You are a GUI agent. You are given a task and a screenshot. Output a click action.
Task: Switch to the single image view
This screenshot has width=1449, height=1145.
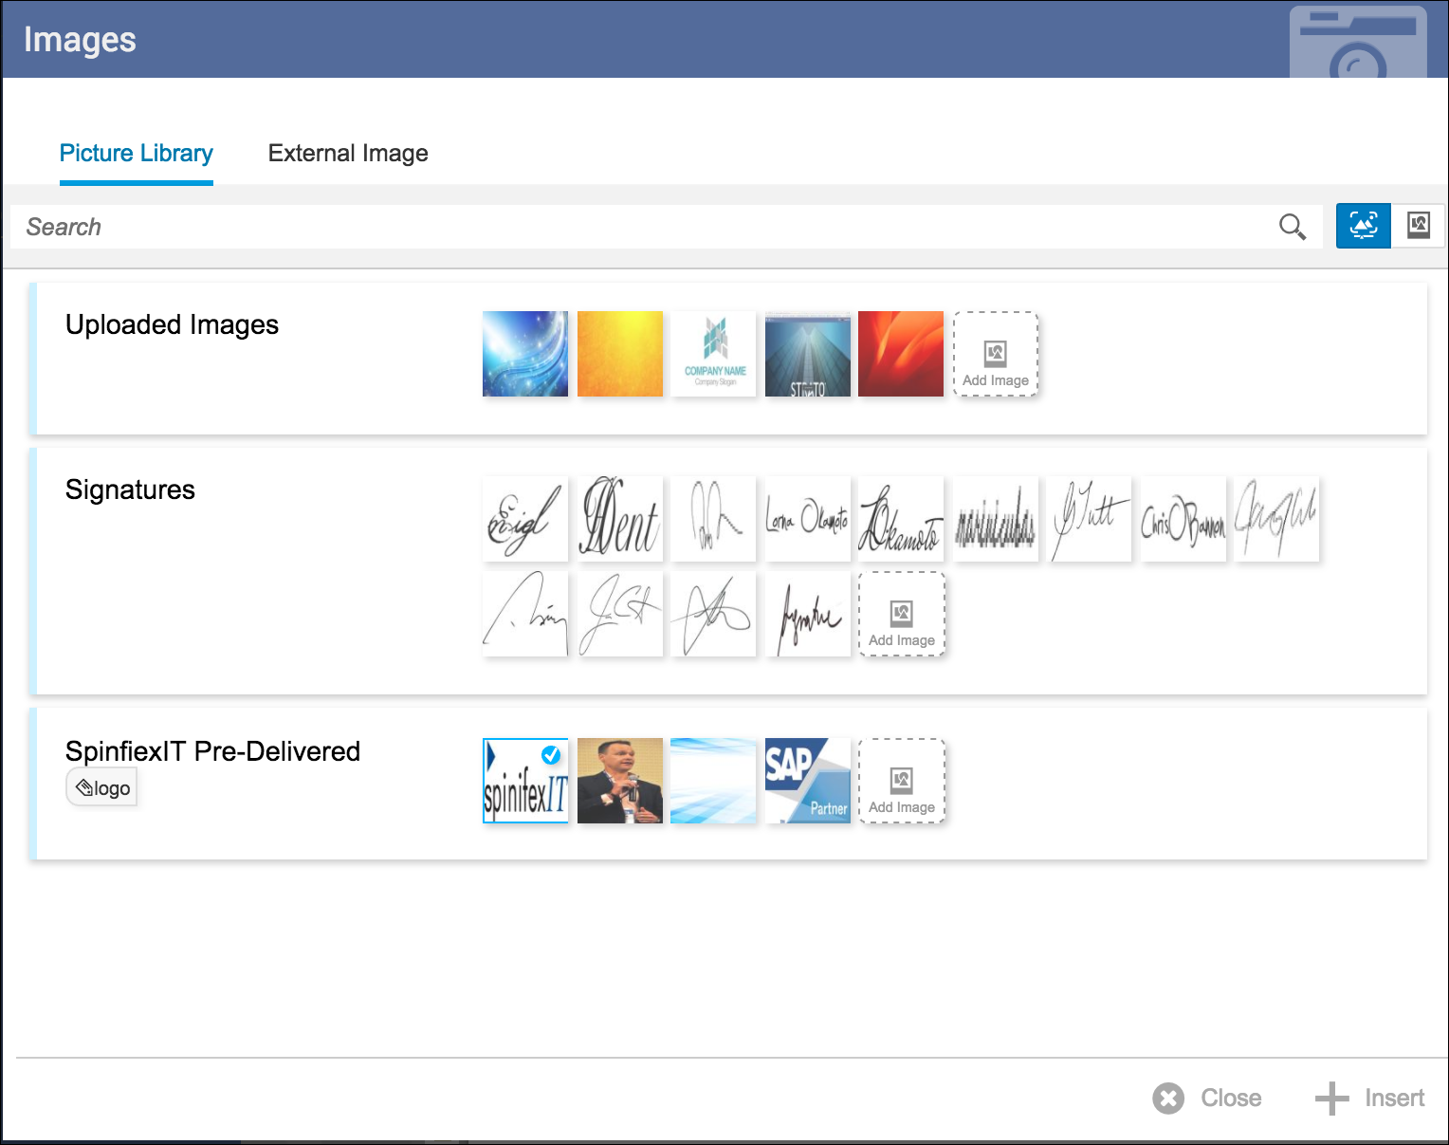pyautogui.click(x=1418, y=226)
